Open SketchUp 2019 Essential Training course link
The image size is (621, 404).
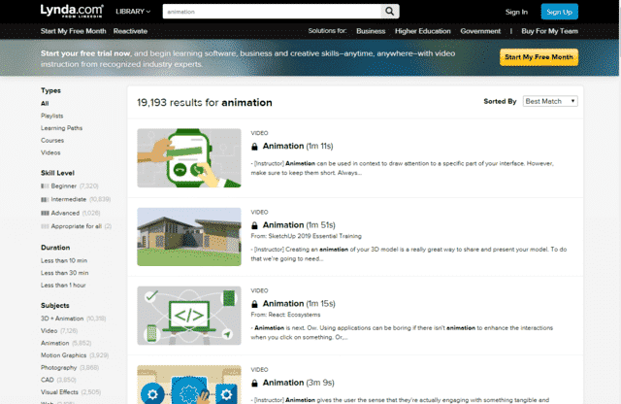[314, 236]
